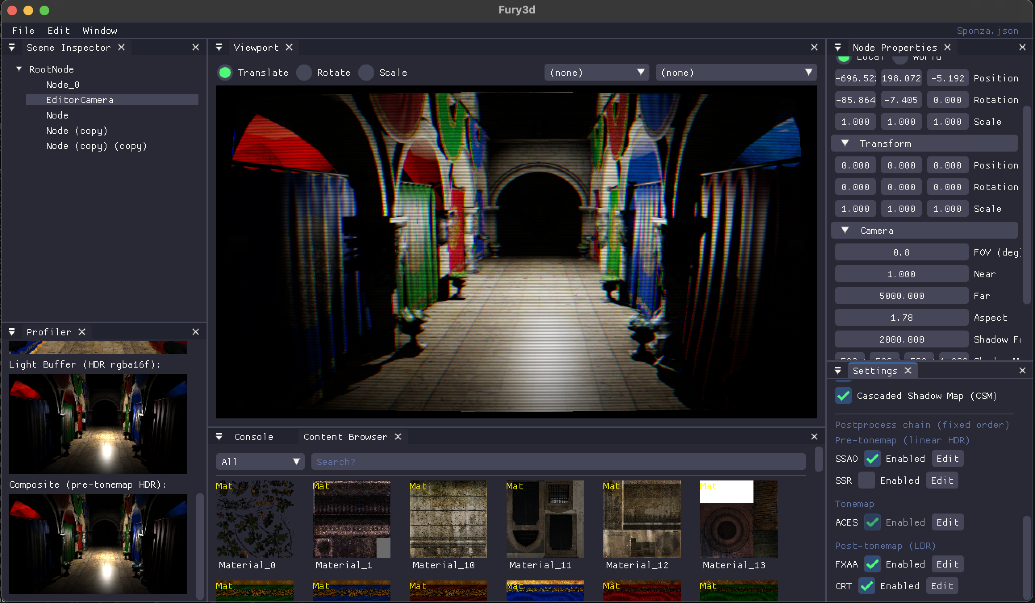Click the Composite pre-tonemap preview image

(98, 544)
